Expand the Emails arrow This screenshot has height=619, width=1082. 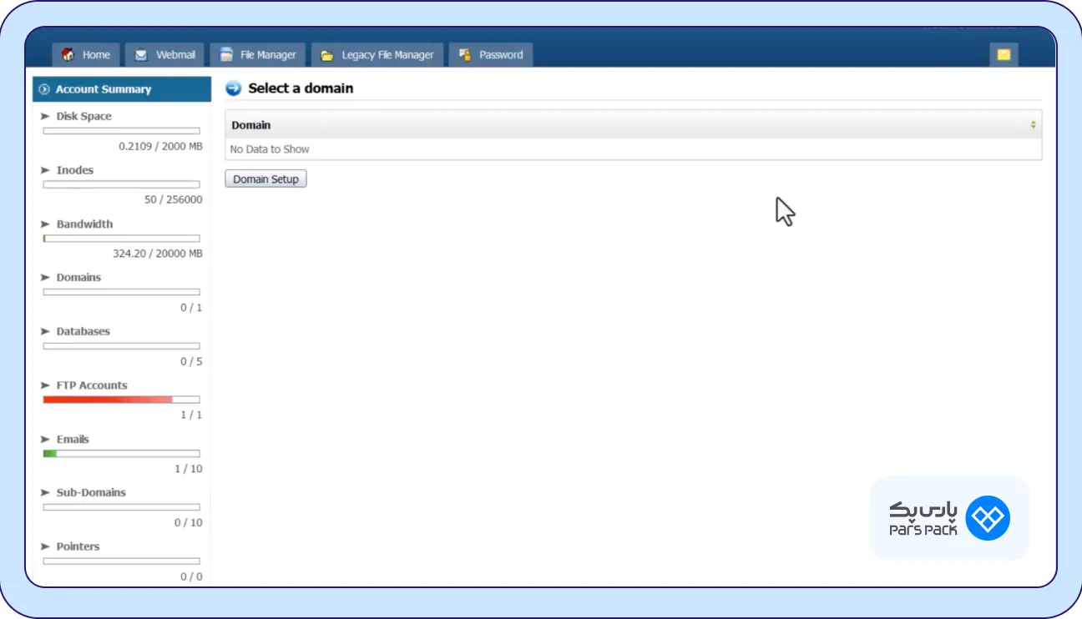click(45, 440)
